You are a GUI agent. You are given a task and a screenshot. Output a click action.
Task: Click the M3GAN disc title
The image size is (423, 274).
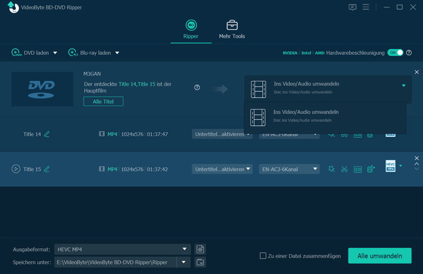pos(92,74)
